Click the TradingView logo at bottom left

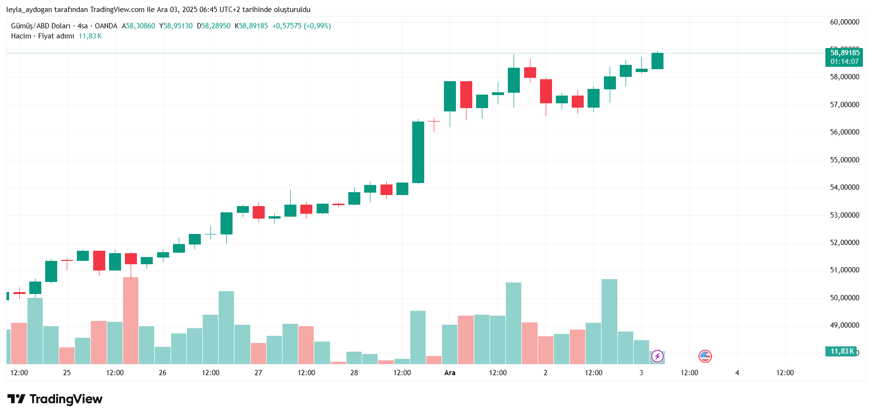[x=55, y=399]
